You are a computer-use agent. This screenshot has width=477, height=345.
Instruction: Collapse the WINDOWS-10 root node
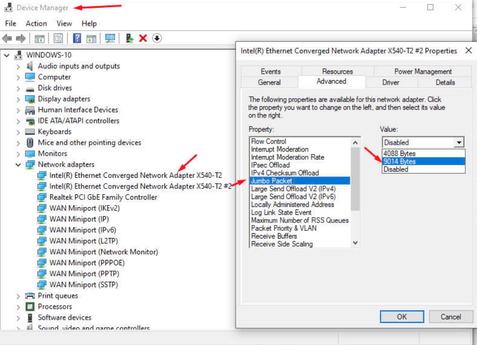click(7, 55)
